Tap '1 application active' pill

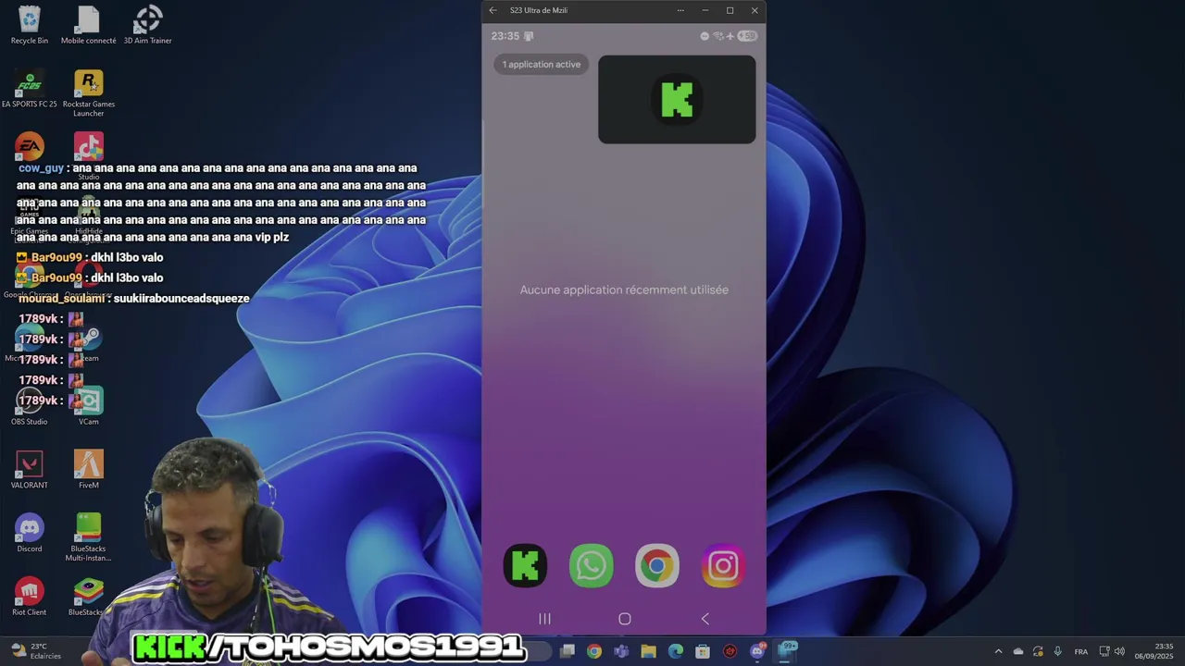tap(542, 65)
